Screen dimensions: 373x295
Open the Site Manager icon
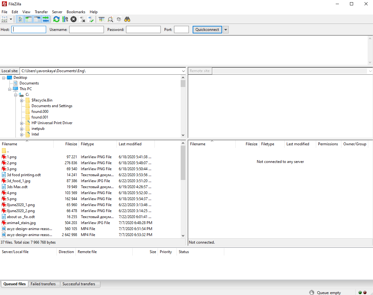tap(4, 20)
